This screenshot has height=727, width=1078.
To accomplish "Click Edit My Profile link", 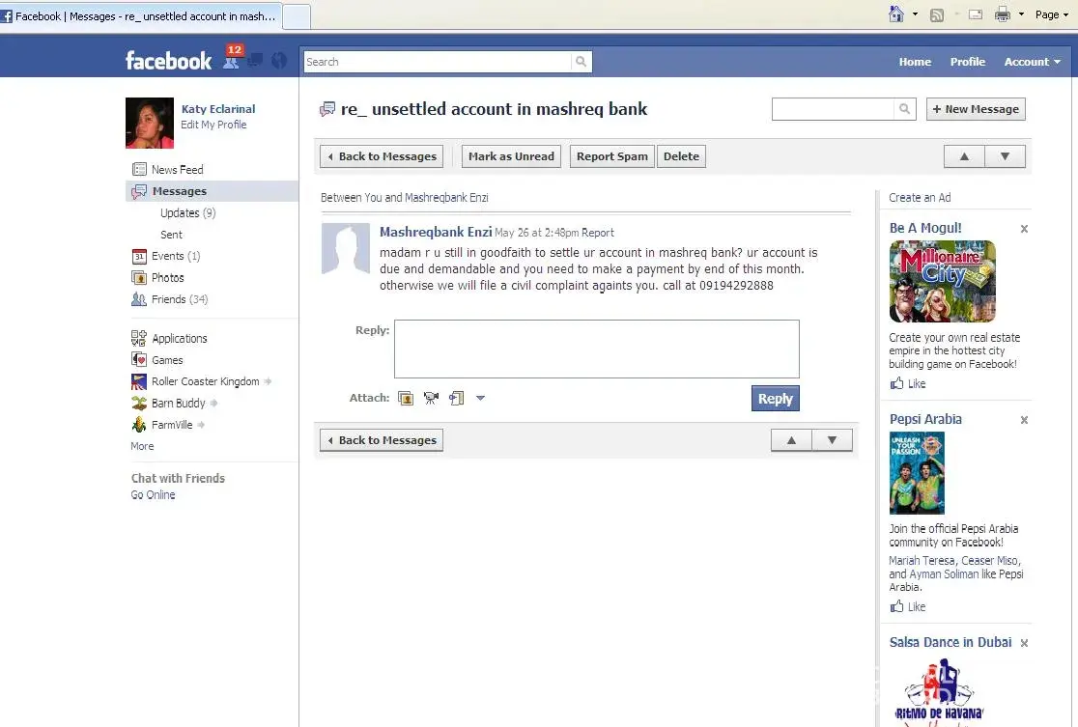I will click(x=213, y=125).
